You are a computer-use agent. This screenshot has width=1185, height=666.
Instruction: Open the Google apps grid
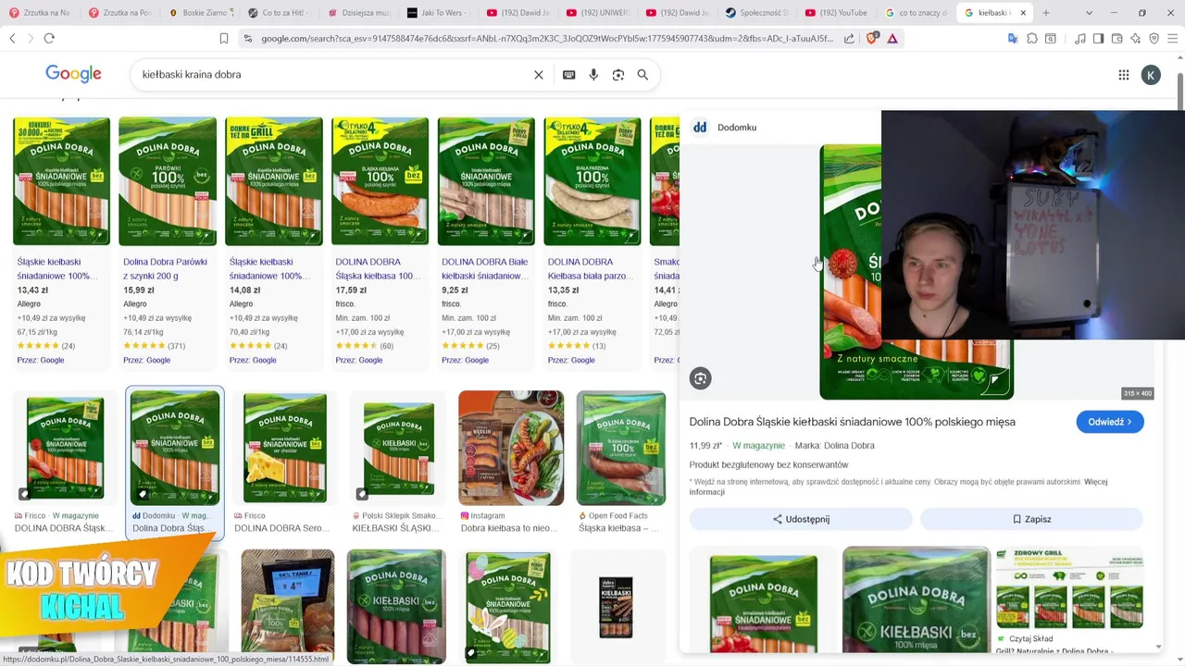point(1124,75)
